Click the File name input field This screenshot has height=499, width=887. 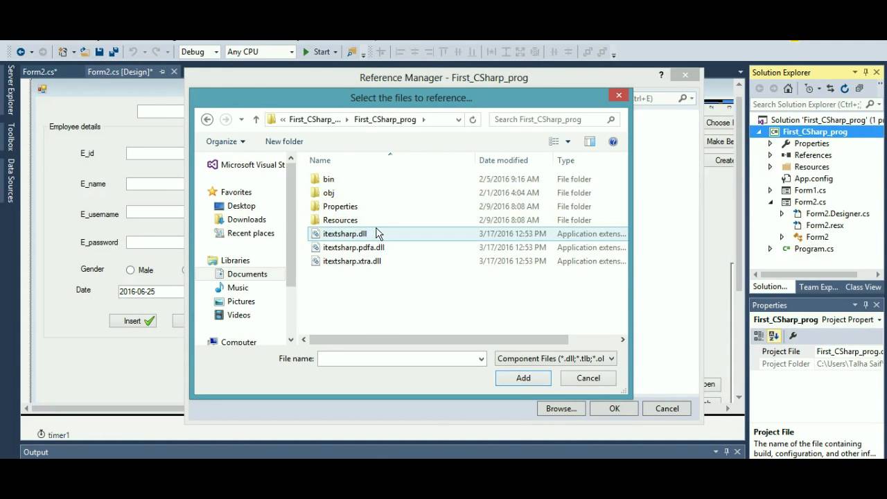(397, 358)
